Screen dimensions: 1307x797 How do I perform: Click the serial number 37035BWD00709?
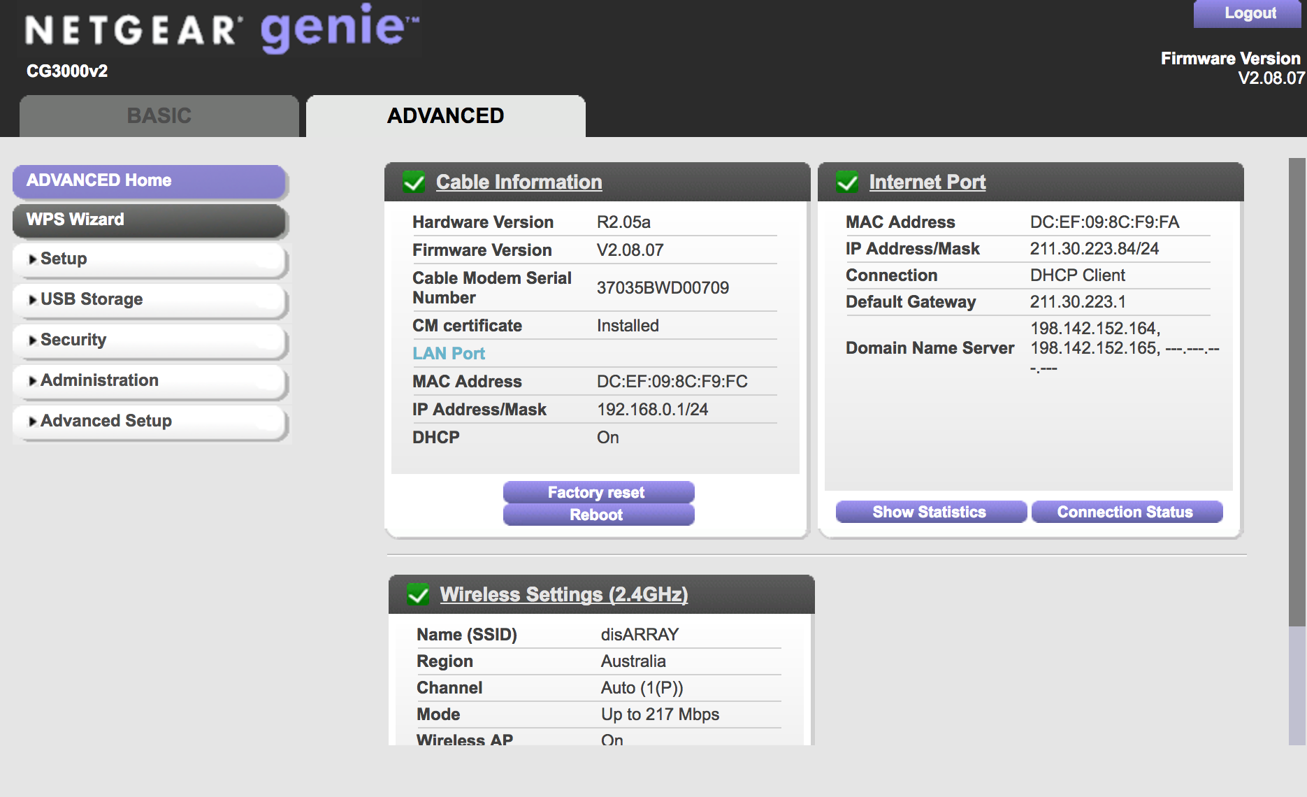tap(663, 287)
